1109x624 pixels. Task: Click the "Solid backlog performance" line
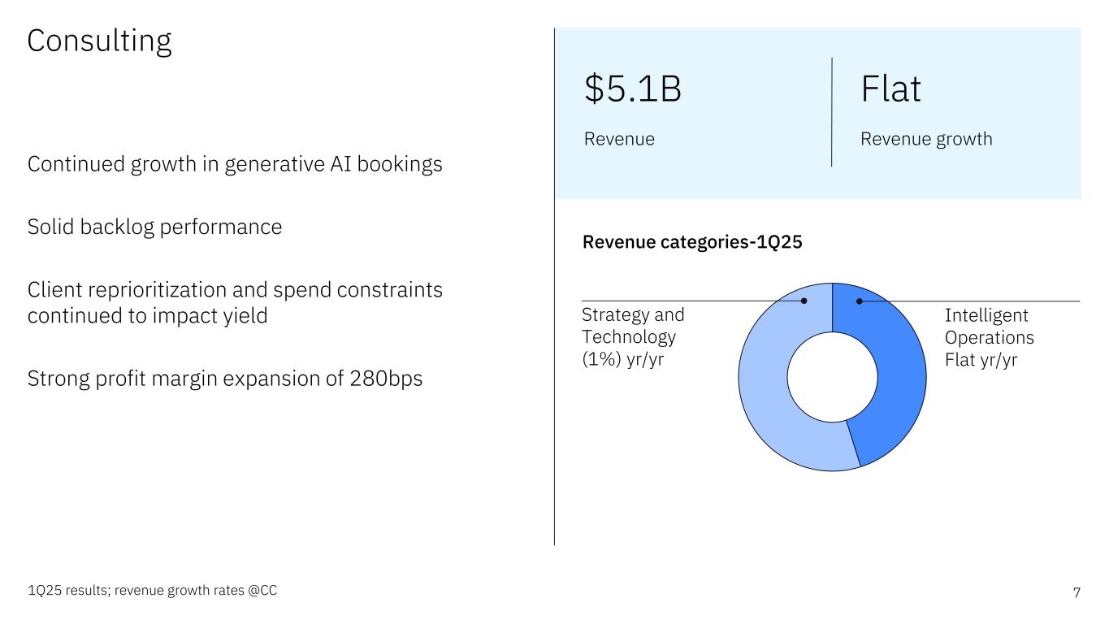(154, 227)
